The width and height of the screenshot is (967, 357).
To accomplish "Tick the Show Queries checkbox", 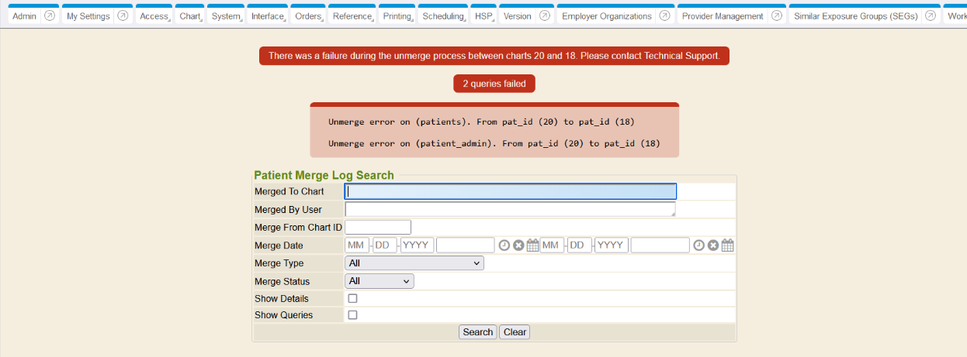I will [x=352, y=315].
